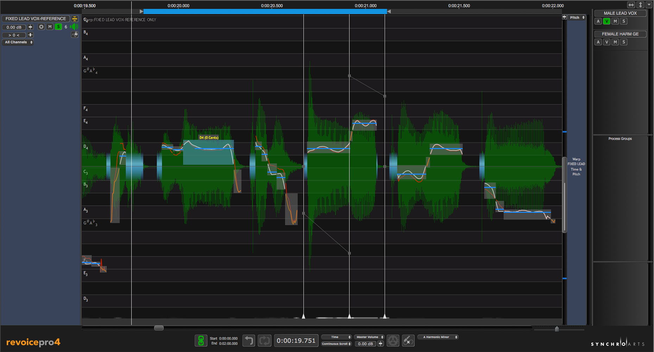This screenshot has height=352, width=654.
Task: Solo the FEMALE HARM GE track
Action: coord(624,42)
